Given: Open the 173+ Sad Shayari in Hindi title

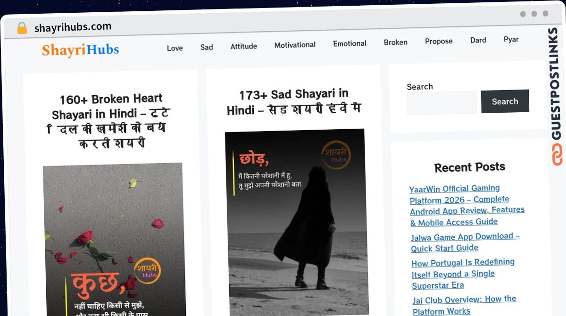Looking at the screenshot, I should tap(293, 102).
